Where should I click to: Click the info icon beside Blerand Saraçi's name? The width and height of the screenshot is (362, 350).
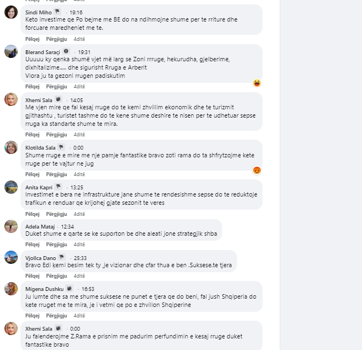point(66,51)
